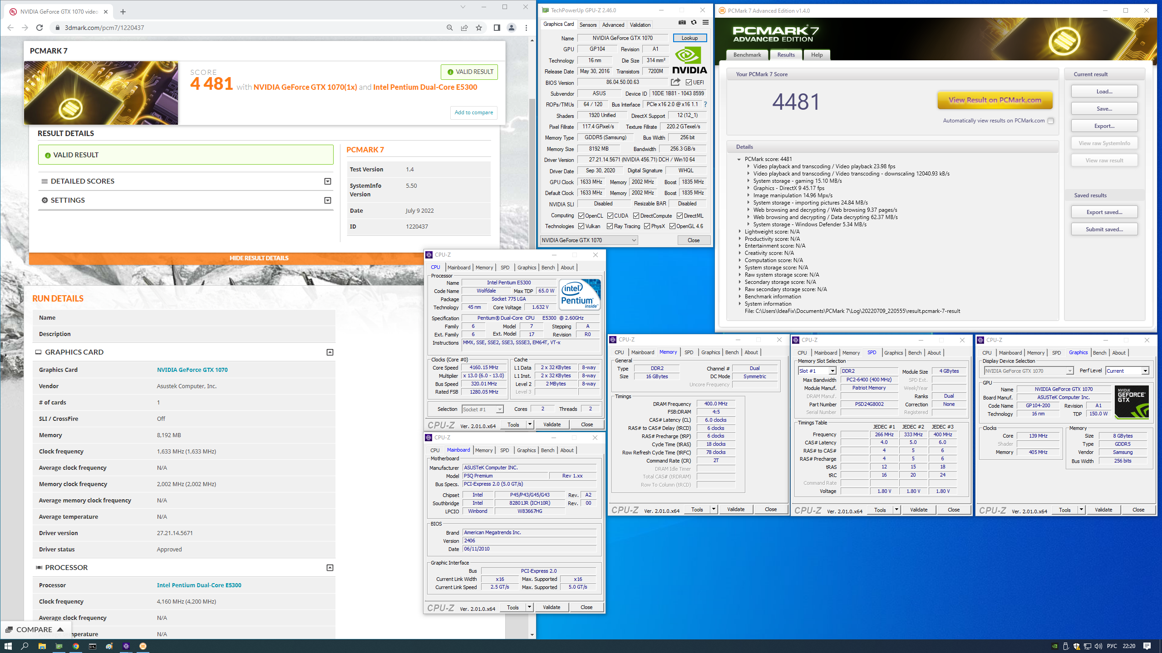Switch to the Sensors tab in GPU-Z

[588, 25]
